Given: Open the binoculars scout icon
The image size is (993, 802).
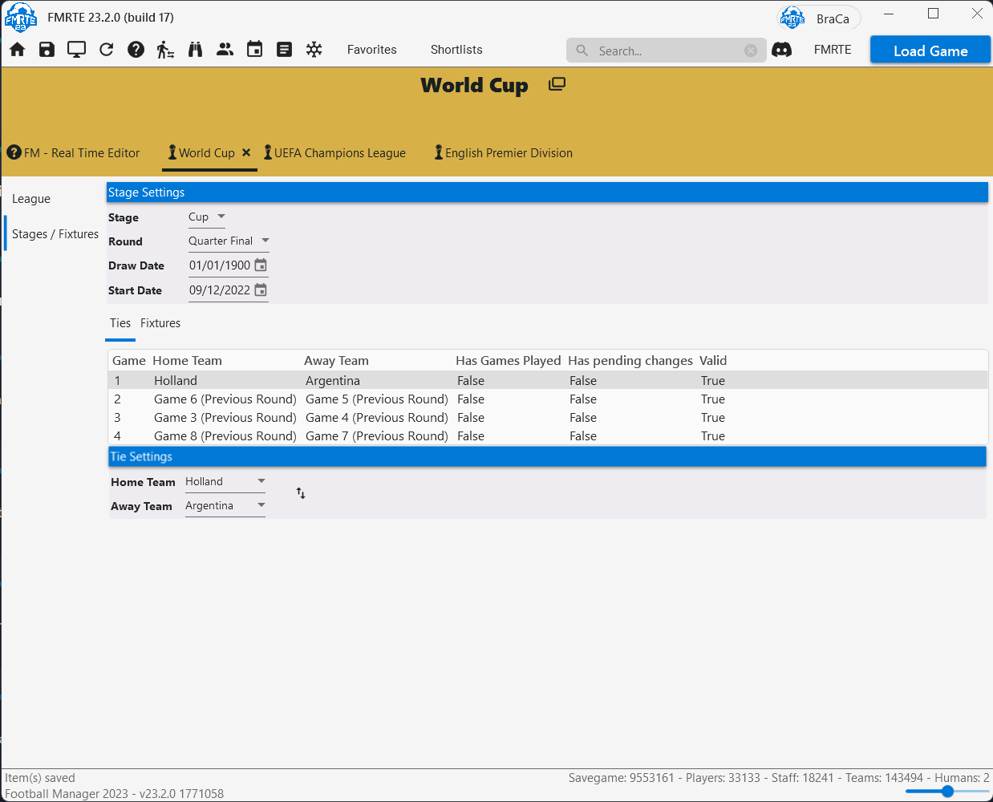Looking at the screenshot, I should point(195,50).
